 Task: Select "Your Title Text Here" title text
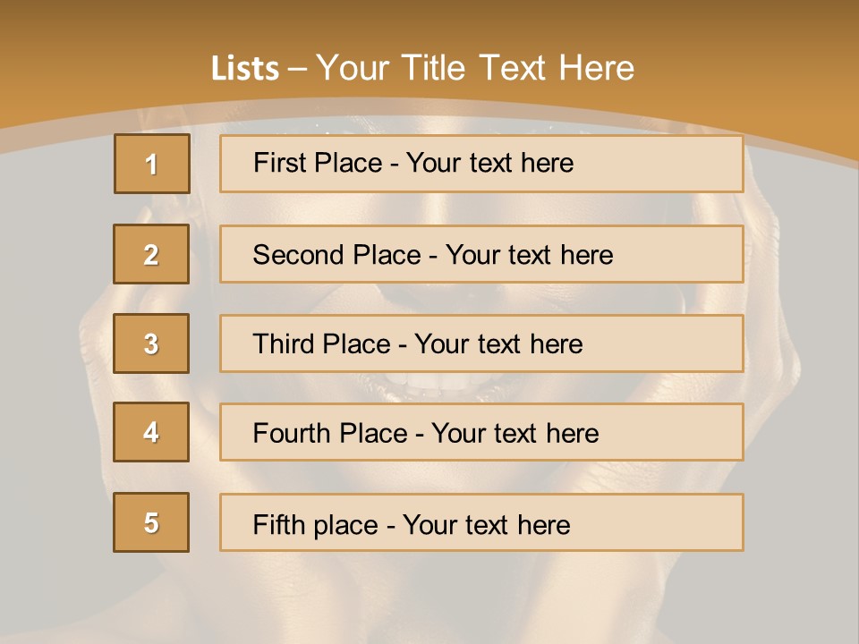[x=475, y=68]
